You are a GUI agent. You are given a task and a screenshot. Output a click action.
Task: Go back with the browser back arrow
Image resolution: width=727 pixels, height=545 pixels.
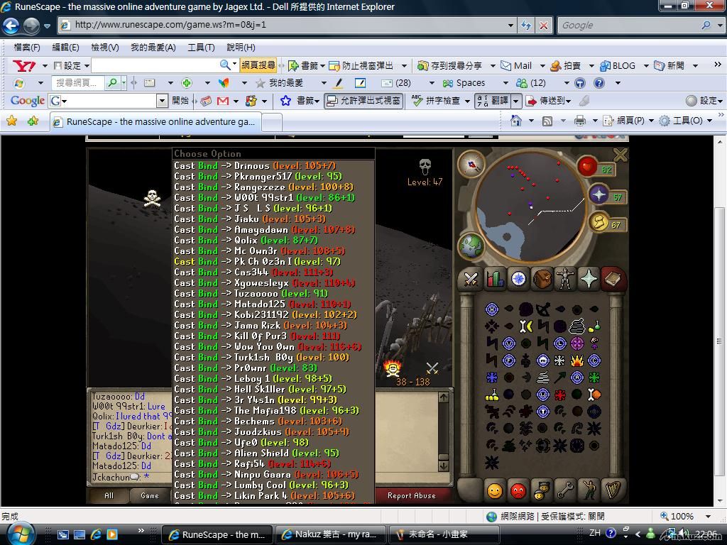[11, 25]
